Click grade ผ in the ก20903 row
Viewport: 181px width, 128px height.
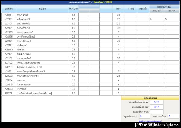[x=119, y=89]
